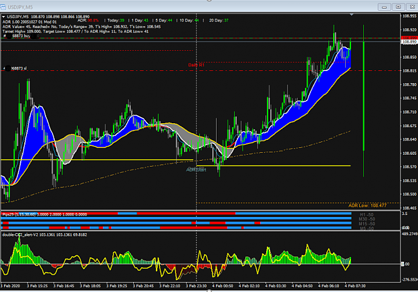Click the '3 Feb 2020' time axis label
This screenshot has width=418, height=292.
tap(11, 286)
